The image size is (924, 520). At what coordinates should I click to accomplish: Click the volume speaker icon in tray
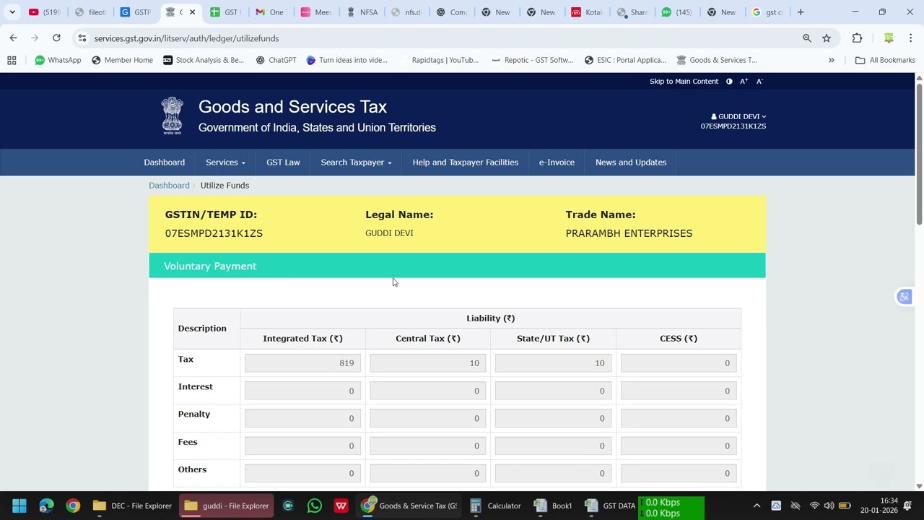[x=829, y=506]
